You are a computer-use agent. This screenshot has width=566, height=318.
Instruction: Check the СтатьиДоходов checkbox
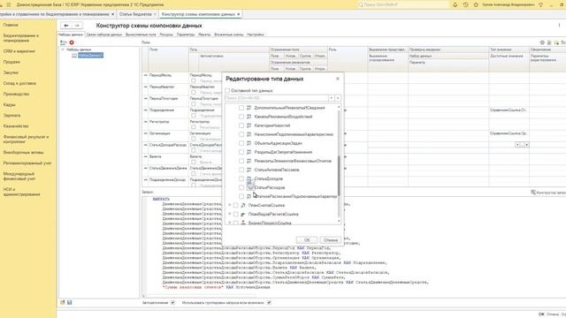pos(241,178)
